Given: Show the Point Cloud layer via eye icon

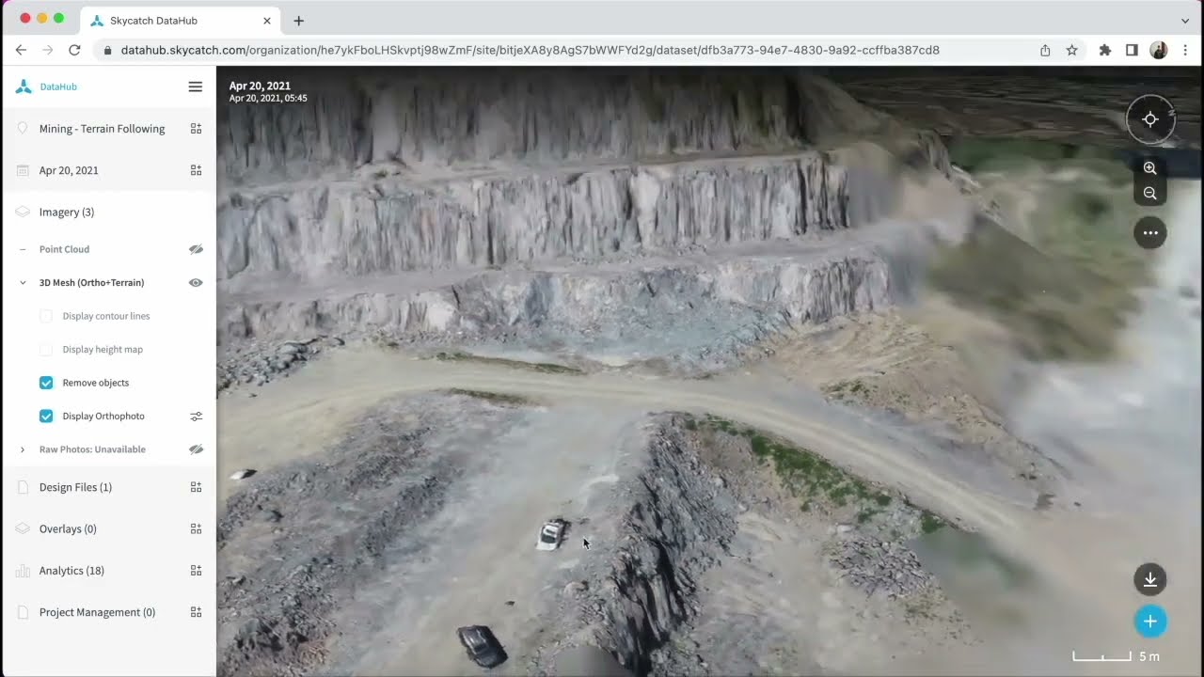Looking at the screenshot, I should pyautogui.click(x=196, y=249).
